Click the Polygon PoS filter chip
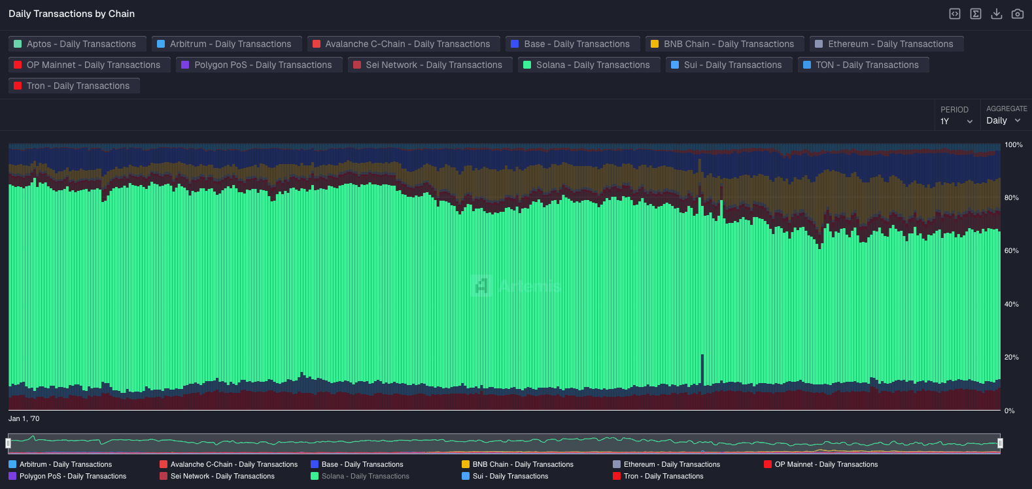Screen dimensions: 1032x489 click(258, 65)
